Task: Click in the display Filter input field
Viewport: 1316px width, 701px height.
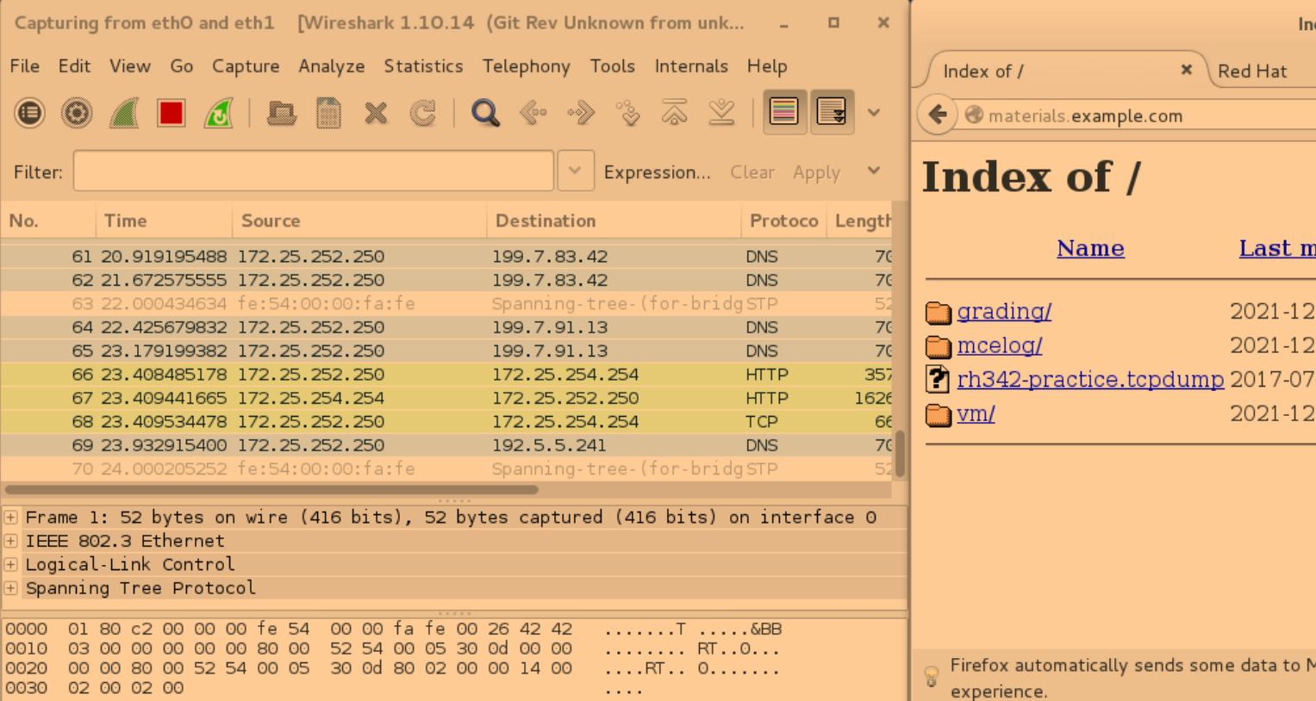Action: coord(314,171)
